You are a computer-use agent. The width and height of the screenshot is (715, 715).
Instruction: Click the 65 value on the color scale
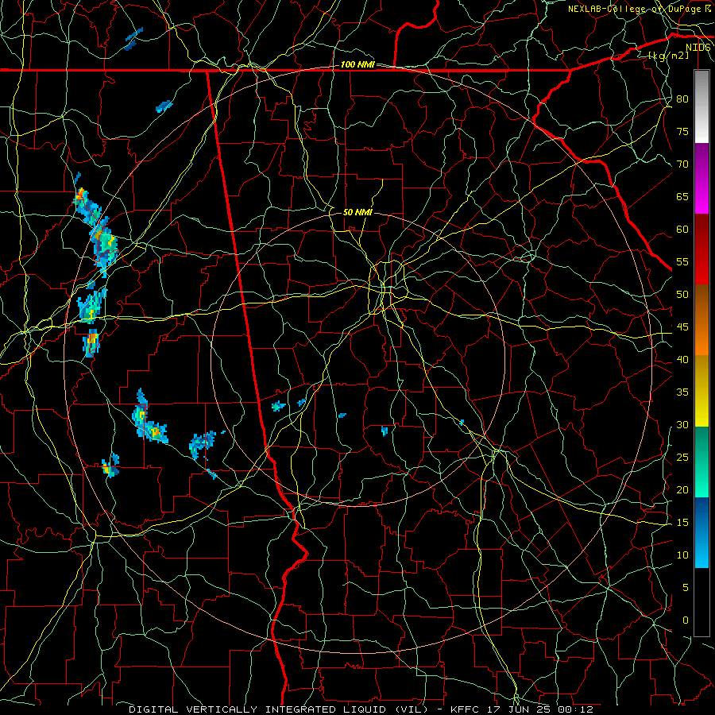[682, 197]
